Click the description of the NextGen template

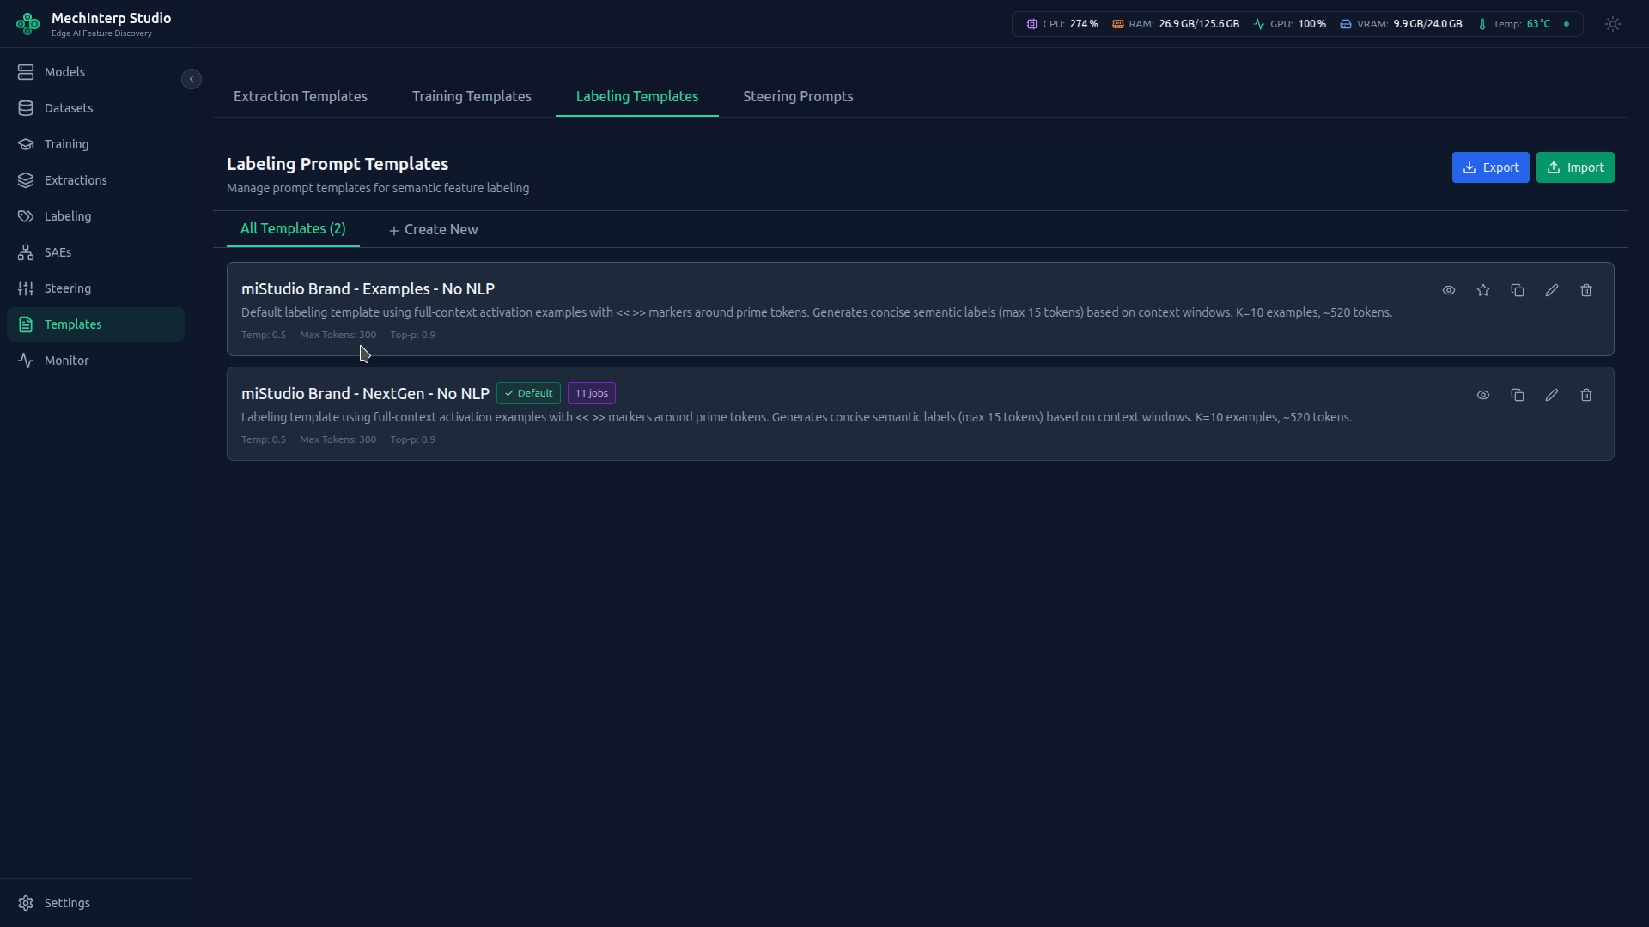pyautogui.click(x=796, y=417)
